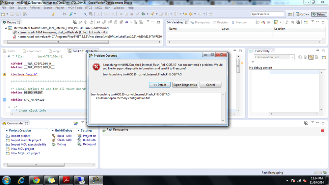This screenshot has width=329, height=185.
Task: Click the Adobe Reader taskbar icon
Action: [66, 180]
